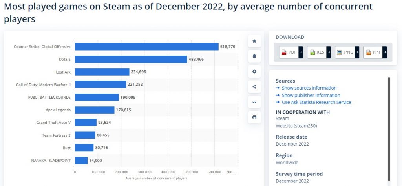Click the star favorite icon

[x=254, y=41]
